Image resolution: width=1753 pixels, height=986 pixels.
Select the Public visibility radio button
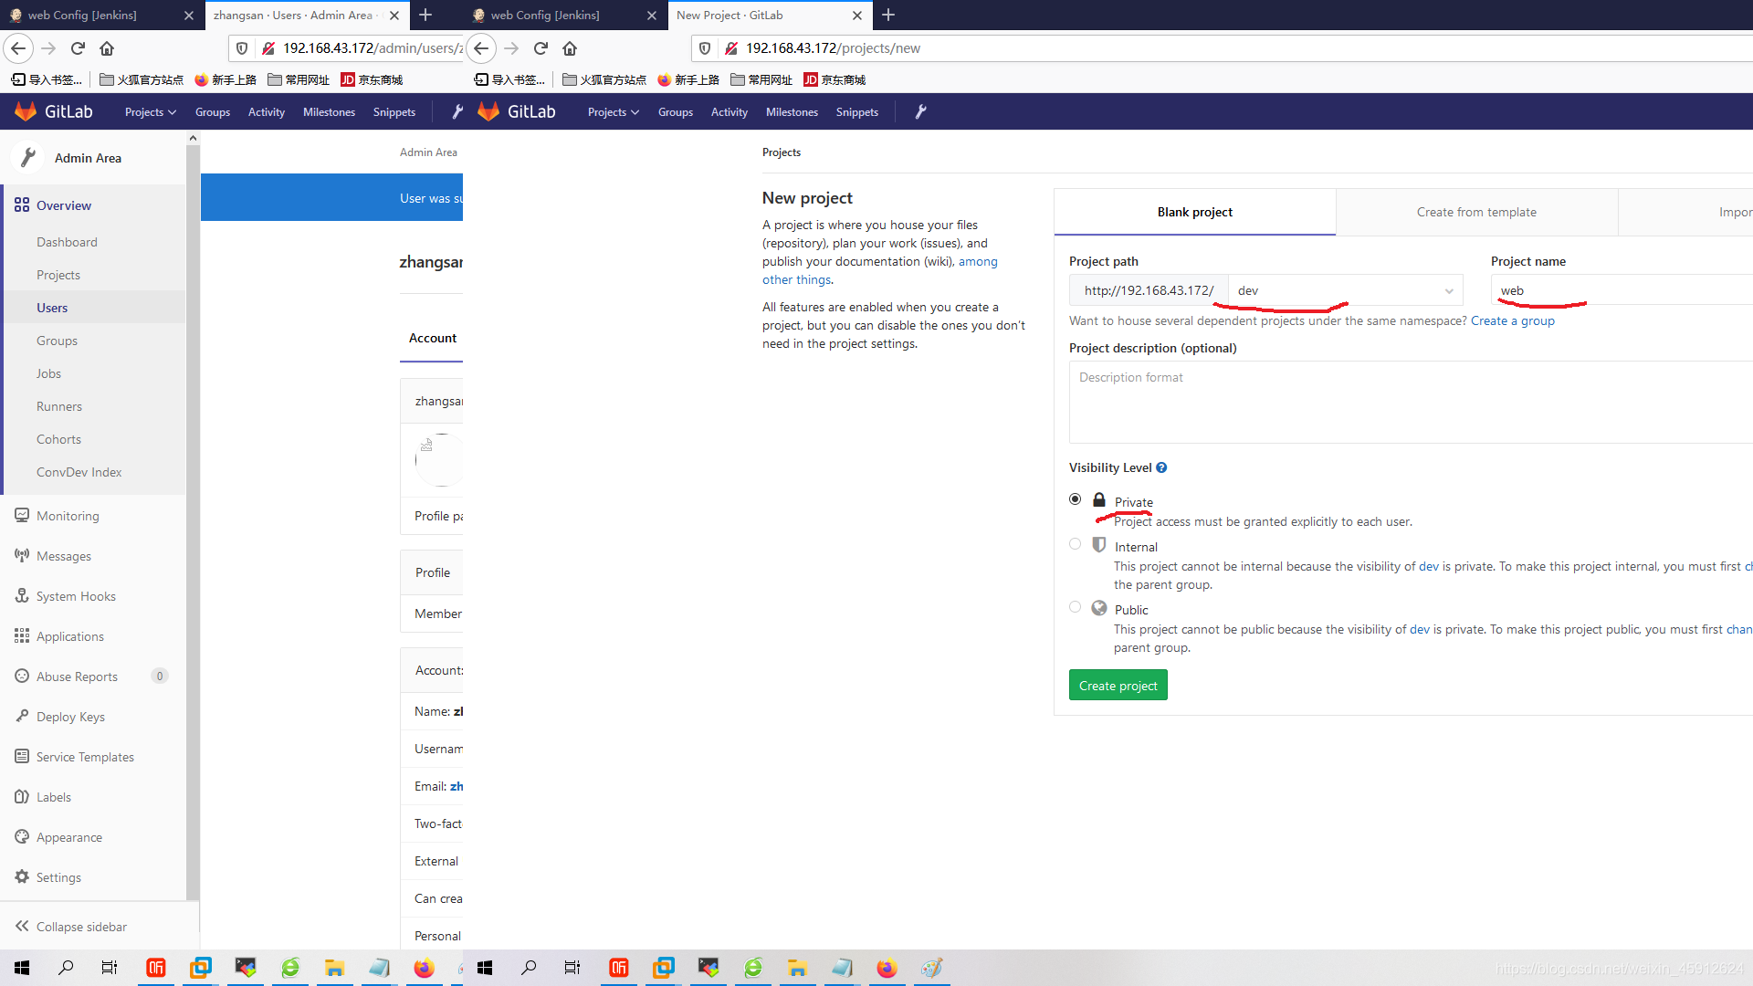(1076, 607)
